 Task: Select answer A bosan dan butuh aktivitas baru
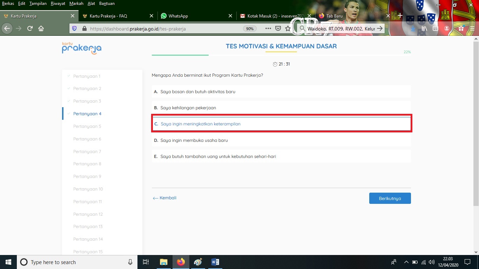coord(281,92)
